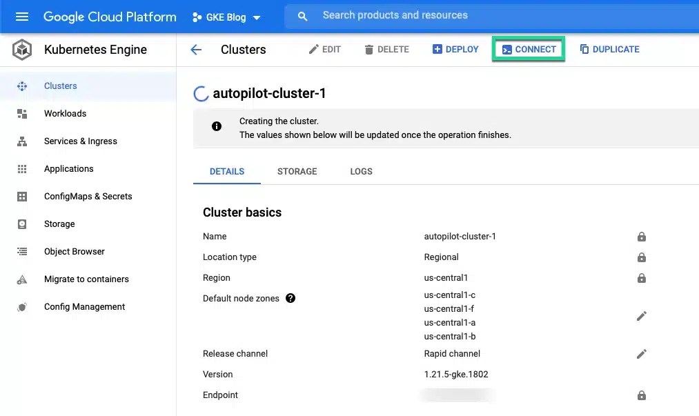Select the DETAILS tab
The width and height of the screenshot is (699, 416).
(x=226, y=171)
